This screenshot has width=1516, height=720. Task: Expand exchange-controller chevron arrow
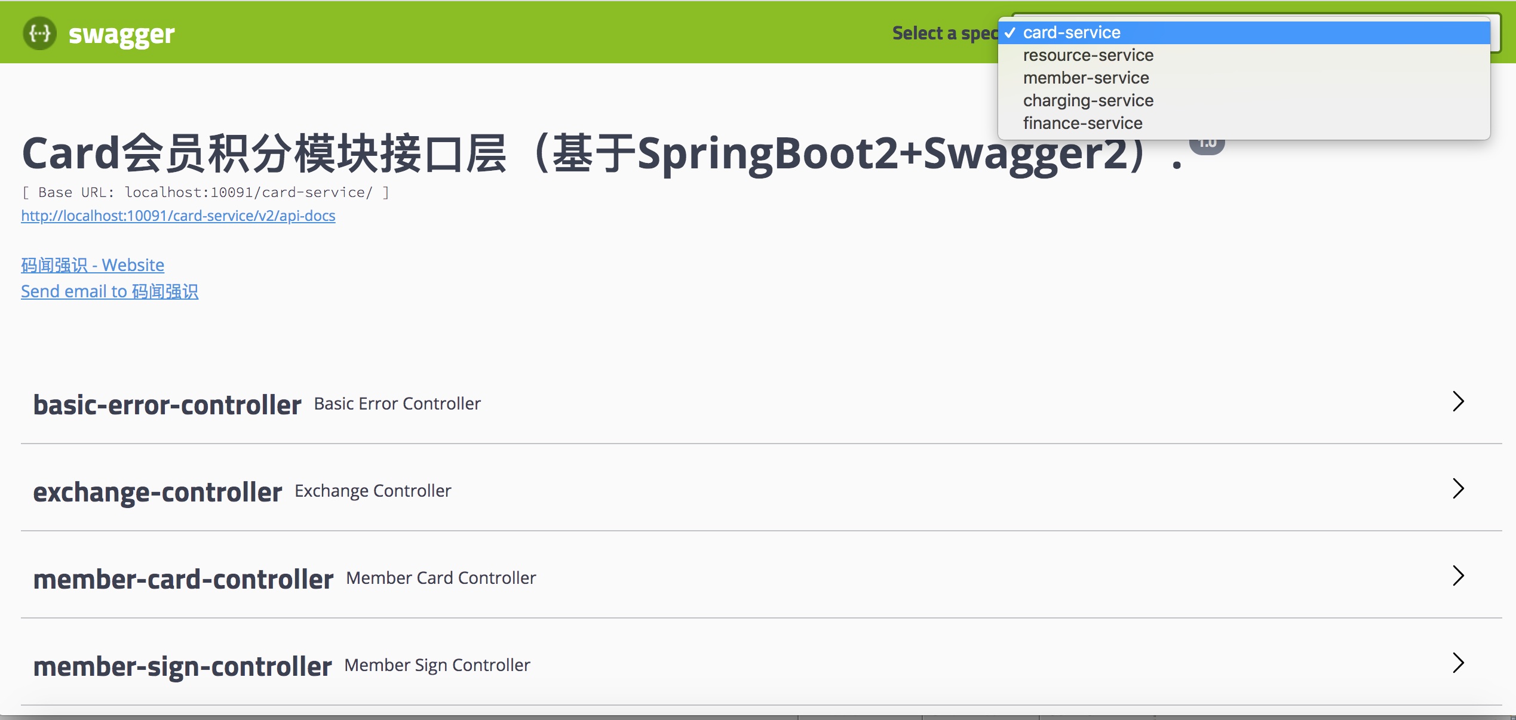[1458, 488]
